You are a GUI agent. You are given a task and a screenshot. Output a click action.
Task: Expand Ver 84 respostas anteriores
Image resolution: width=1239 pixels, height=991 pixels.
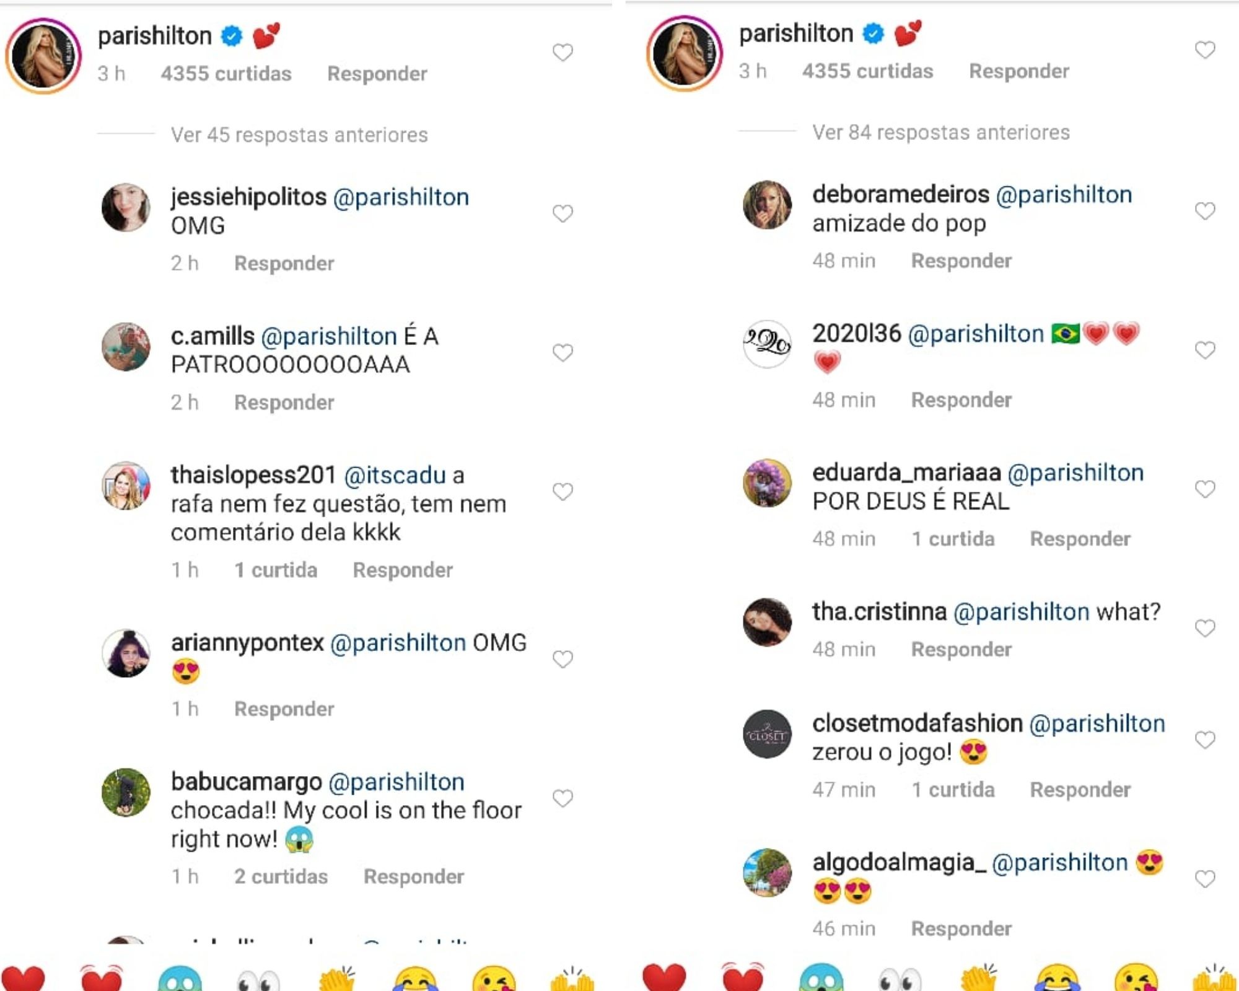[x=941, y=132]
